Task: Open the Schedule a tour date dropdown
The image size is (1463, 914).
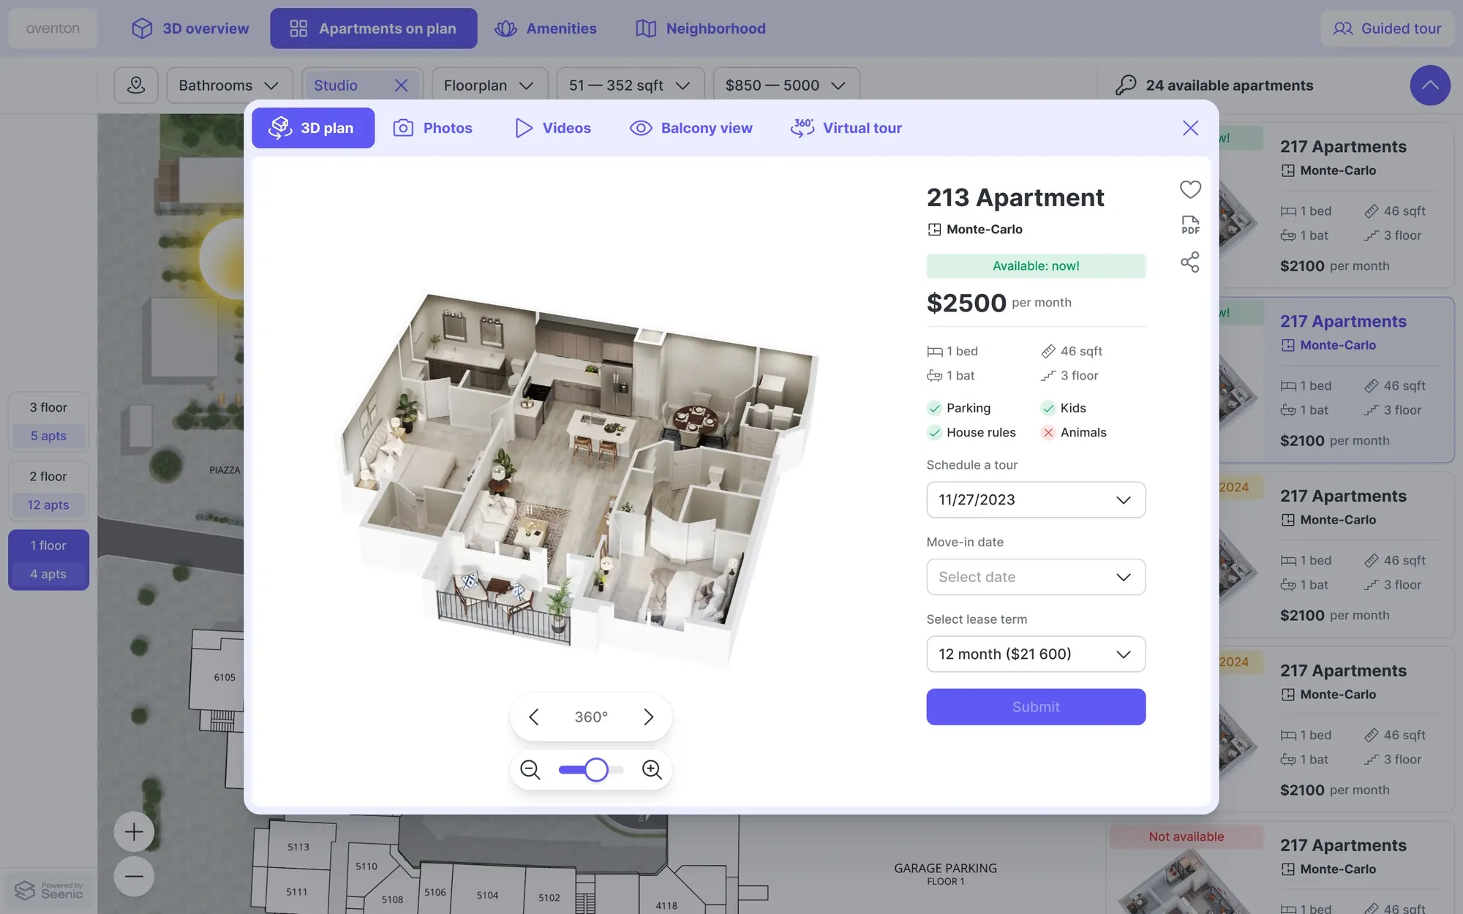Action: pos(1036,499)
